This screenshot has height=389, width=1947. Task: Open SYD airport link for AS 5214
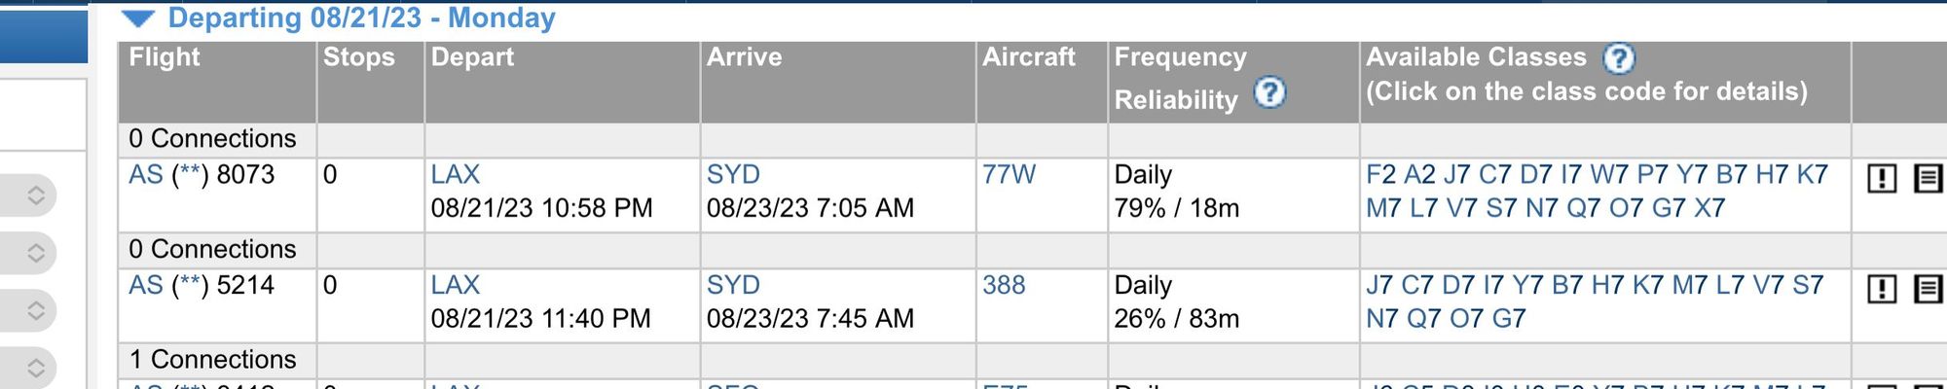pyautogui.click(x=733, y=286)
